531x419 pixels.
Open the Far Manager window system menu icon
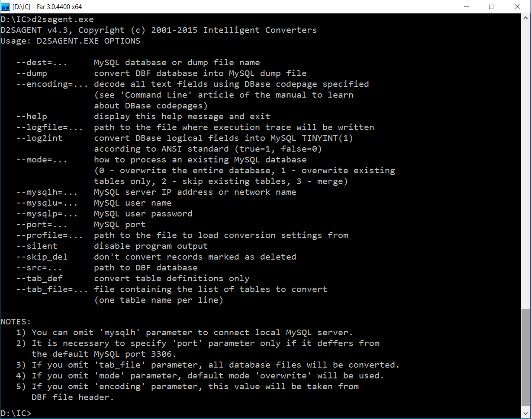(6, 6)
